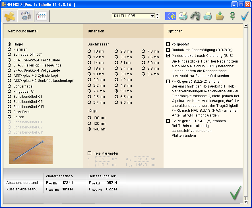Enable the vorgebohrt checkbox

[168, 44]
